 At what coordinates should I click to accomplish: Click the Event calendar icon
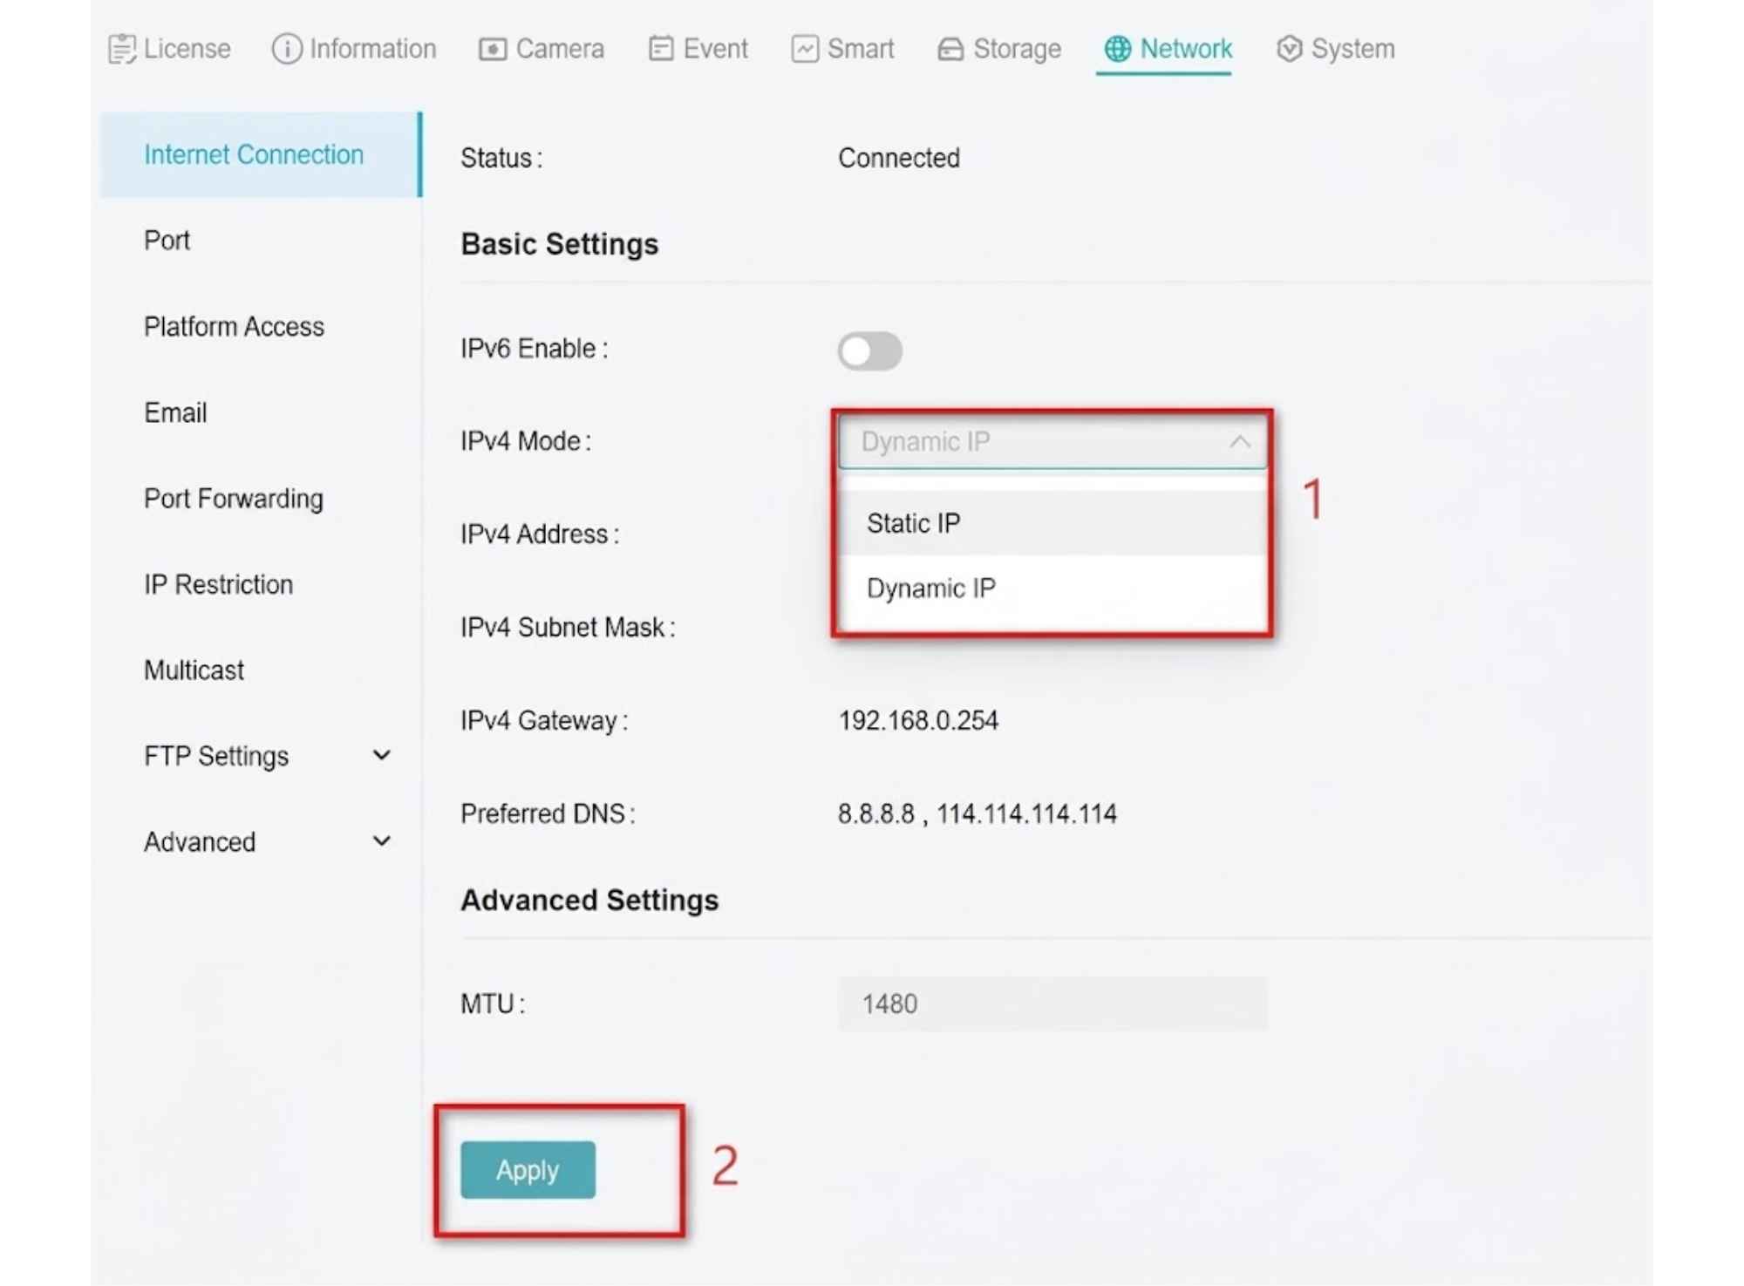(x=661, y=49)
